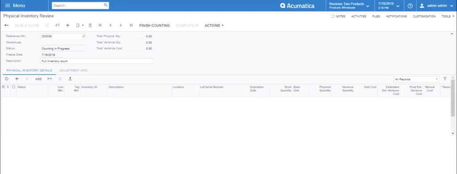This screenshot has width=457, height=174.
Task: Click the delete trash icon
Action: pos(90,25)
